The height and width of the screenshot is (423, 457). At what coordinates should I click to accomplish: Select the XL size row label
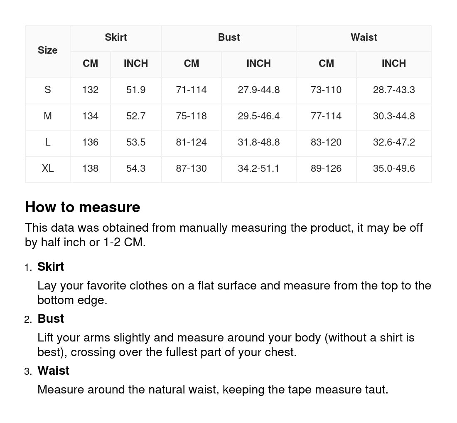coord(48,168)
